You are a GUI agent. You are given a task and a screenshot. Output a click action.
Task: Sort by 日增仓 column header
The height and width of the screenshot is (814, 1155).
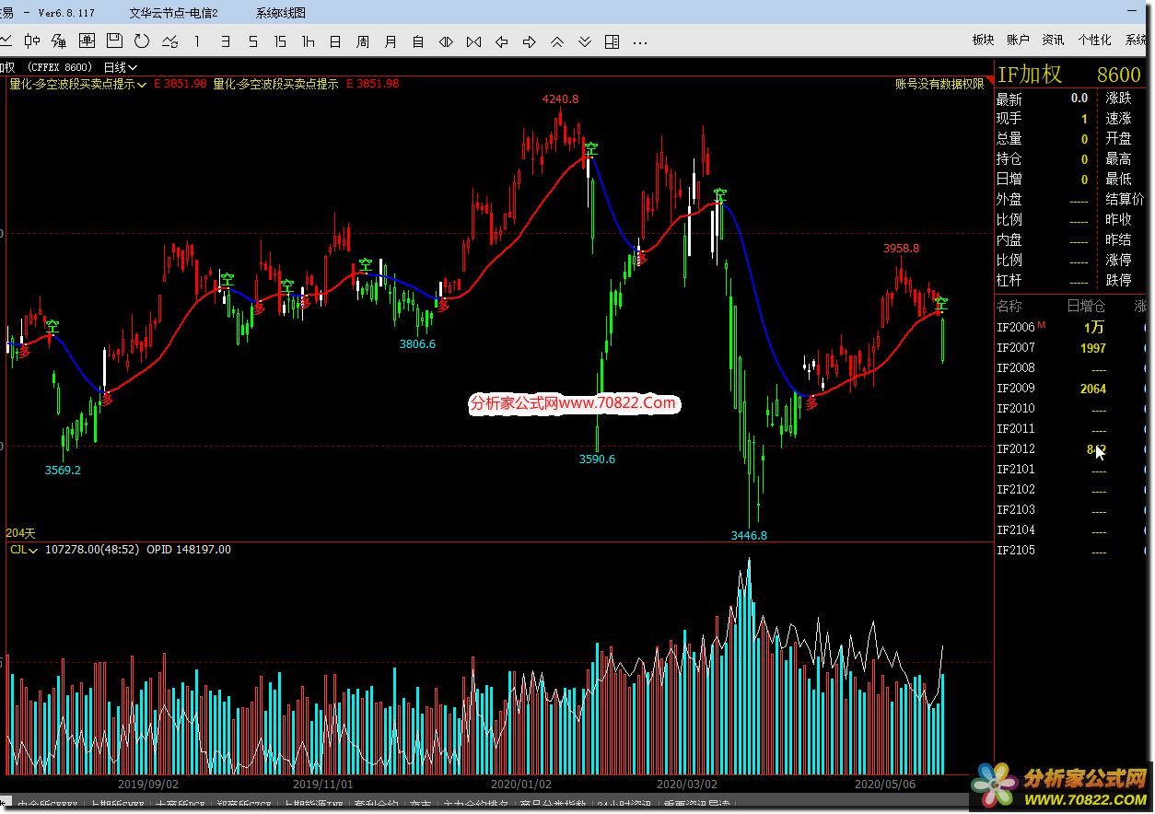(x=1086, y=306)
